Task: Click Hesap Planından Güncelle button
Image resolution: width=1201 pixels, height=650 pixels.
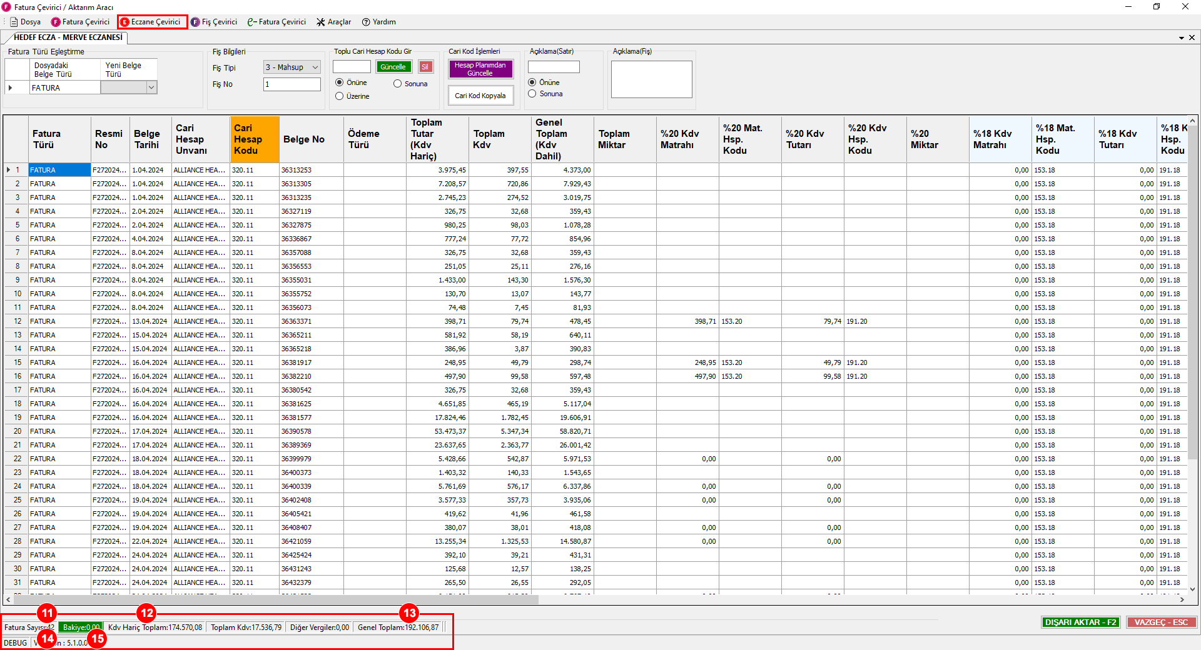Action: (480, 69)
